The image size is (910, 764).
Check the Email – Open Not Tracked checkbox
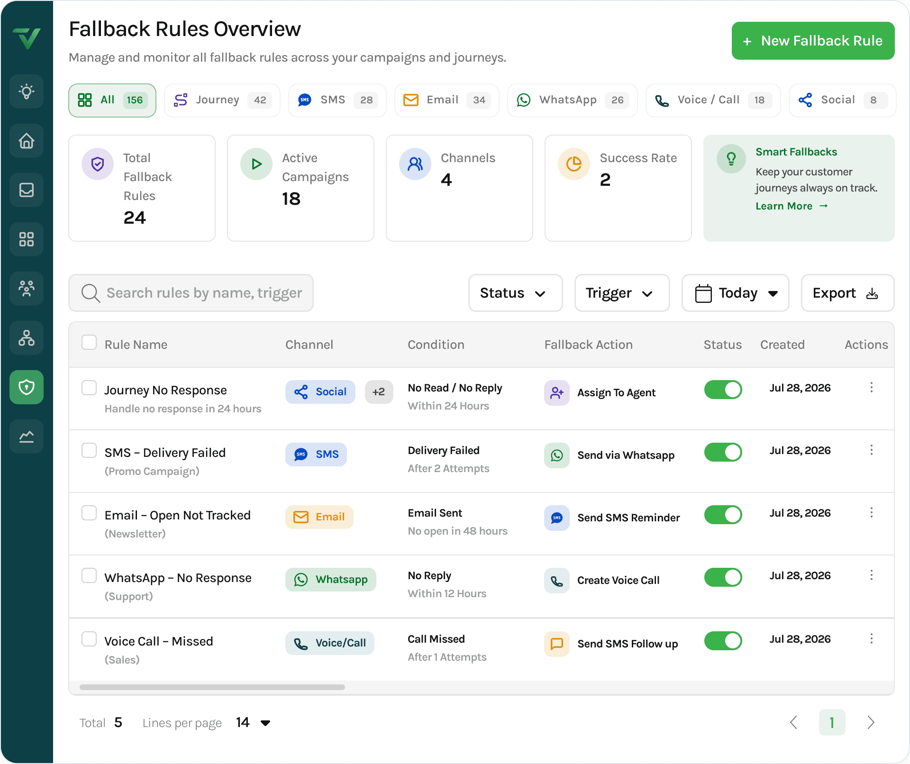click(89, 513)
